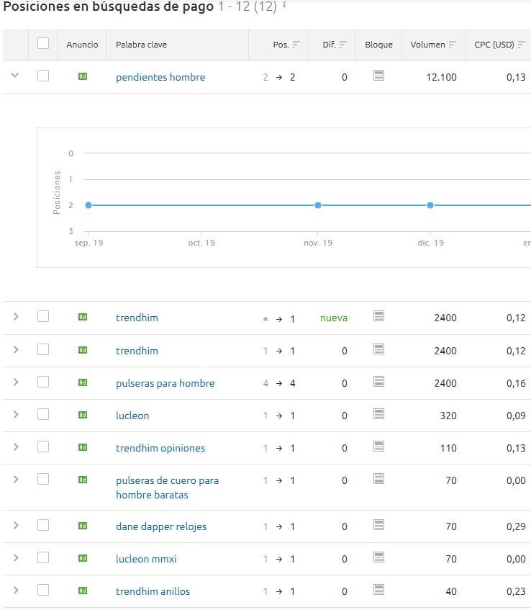Image resolution: width=531 pixels, height=610 pixels.
Task: Click the Ad icon for trendhim opiniones
Action: (83, 447)
